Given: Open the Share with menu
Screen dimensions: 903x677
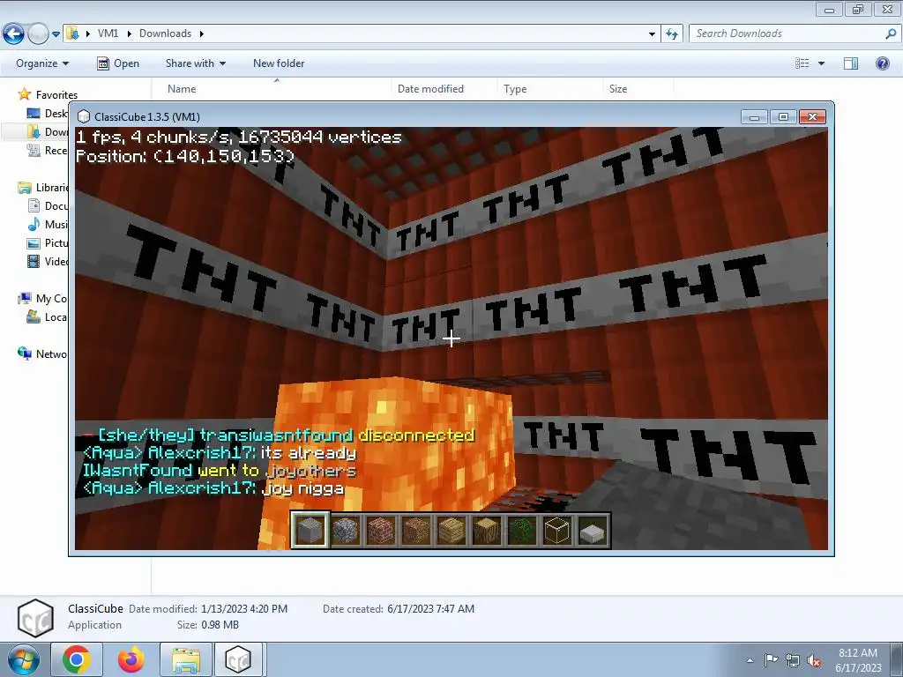Looking at the screenshot, I should [196, 63].
